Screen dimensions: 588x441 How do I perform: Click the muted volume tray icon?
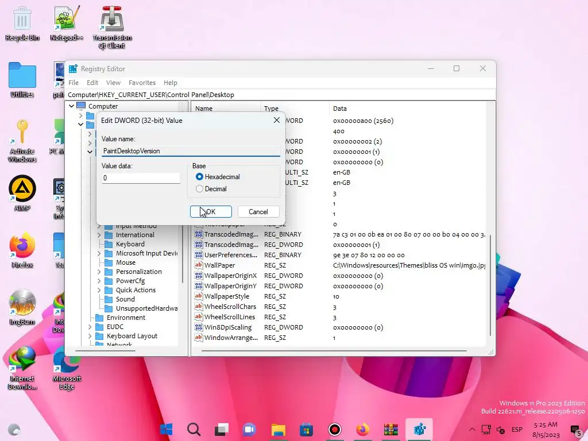pos(501,430)
